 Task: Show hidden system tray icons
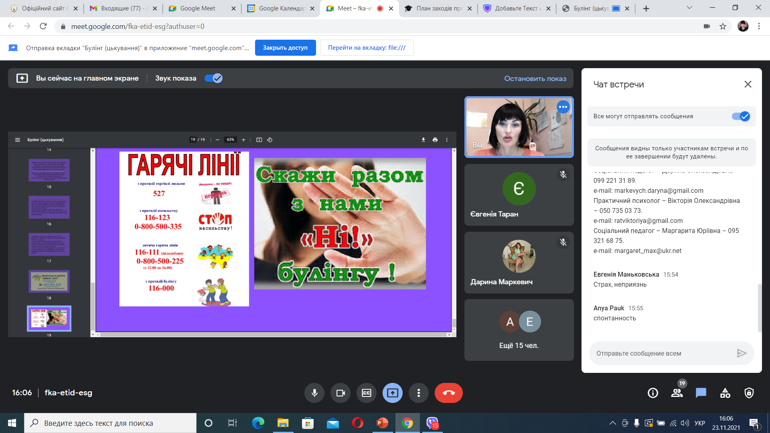612,423
